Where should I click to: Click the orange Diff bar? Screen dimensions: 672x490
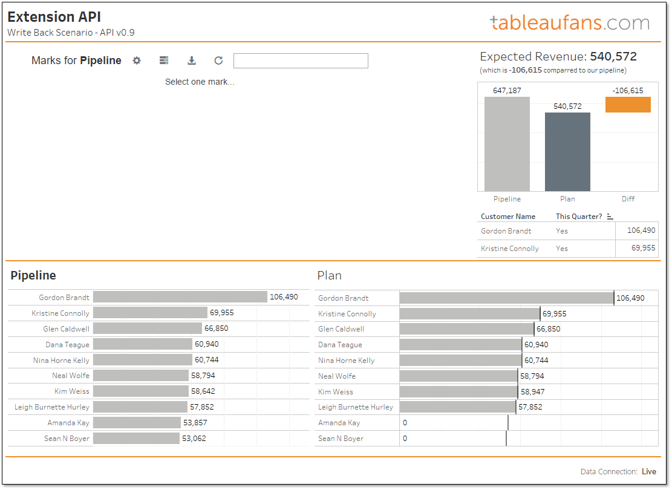coord(628,105)
